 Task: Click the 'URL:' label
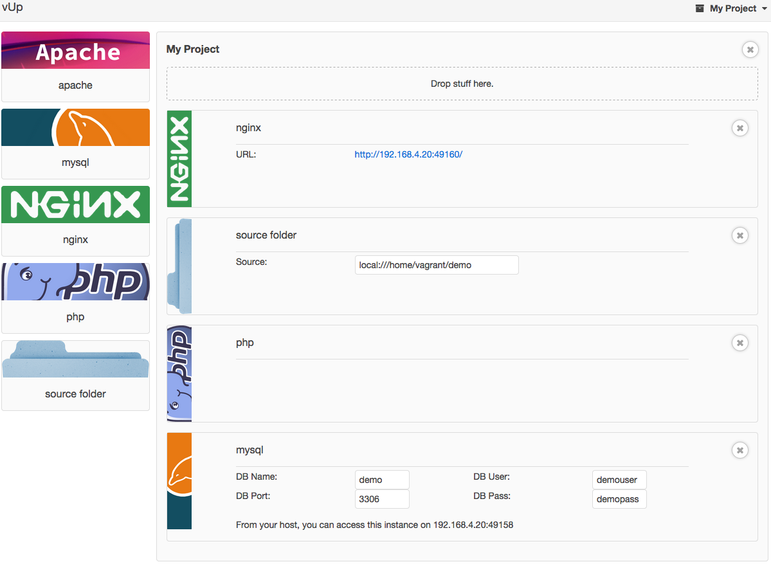246,154
